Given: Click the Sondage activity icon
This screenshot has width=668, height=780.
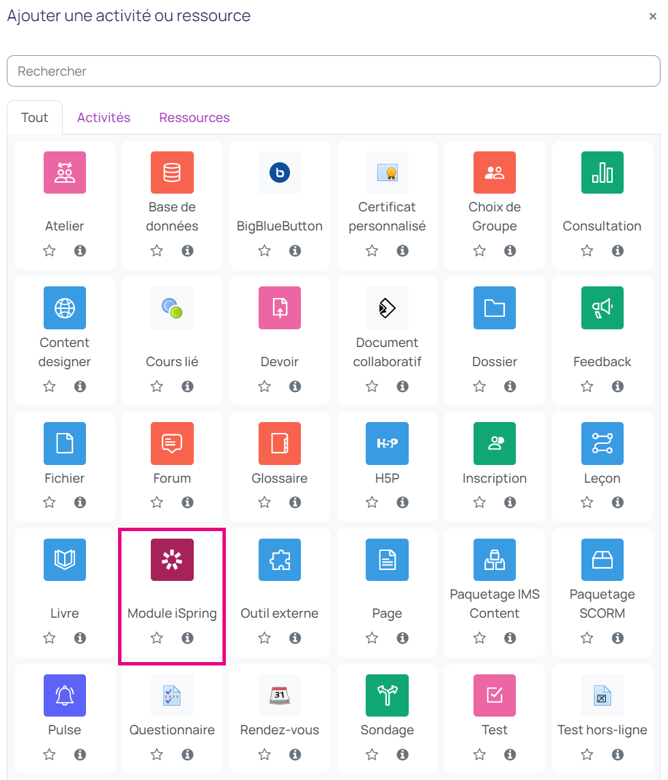Looking at the screenshot, I should (x=387, y=695).
